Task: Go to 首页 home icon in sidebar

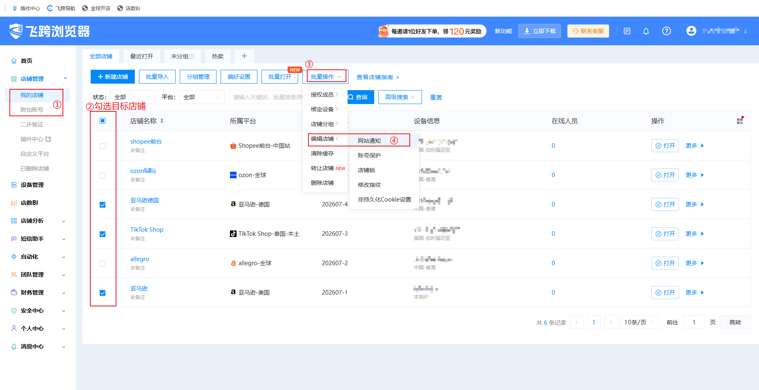Action: [x=14, y=61]
